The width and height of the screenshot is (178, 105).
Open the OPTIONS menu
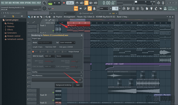28,3
